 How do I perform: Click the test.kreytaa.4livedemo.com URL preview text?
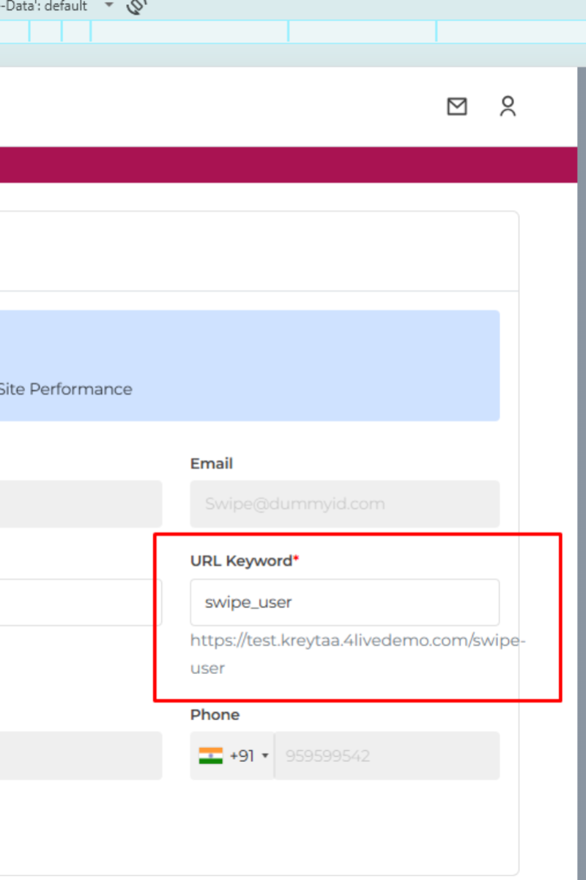click(x=357, y=640)
